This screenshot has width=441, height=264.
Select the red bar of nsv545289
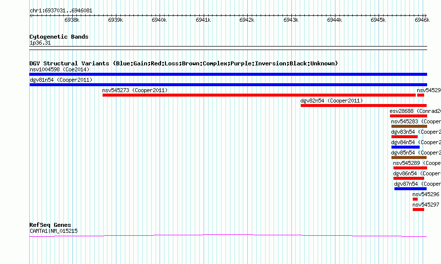tap(410, 168)
